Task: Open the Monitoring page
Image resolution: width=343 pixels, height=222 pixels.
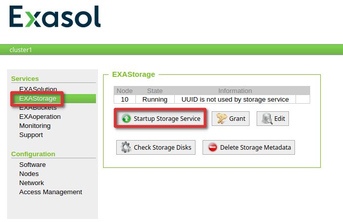Action: pos(35,126)
